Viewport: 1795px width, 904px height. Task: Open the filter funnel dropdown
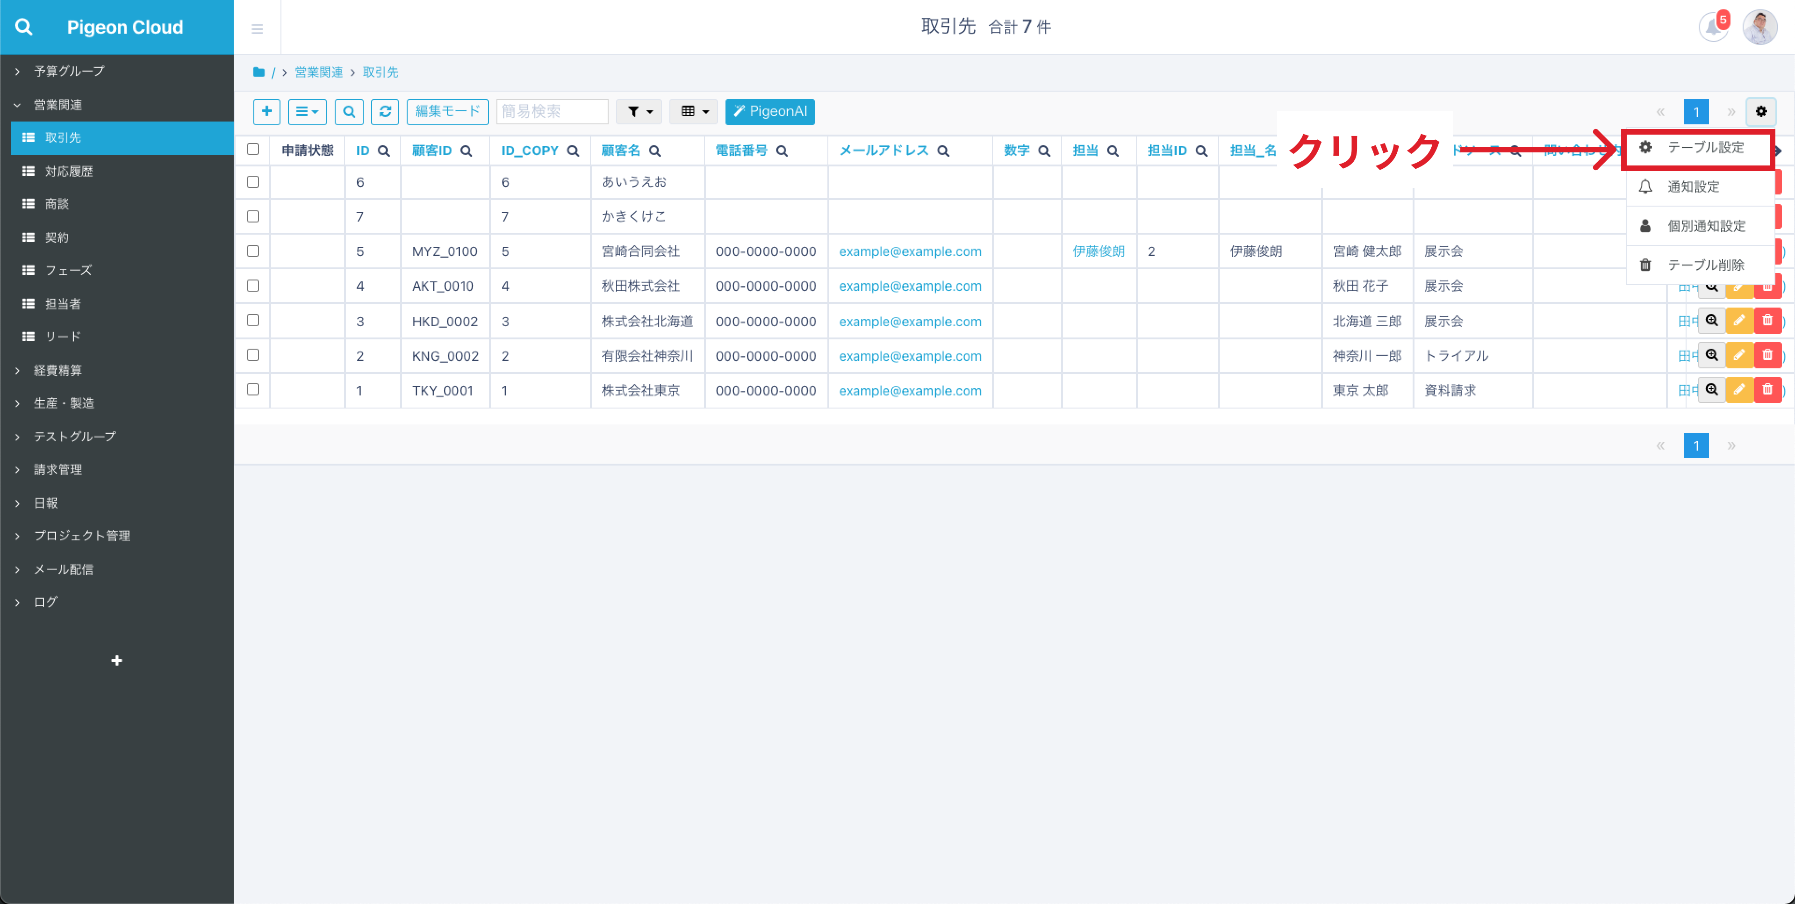(x=639, y=112)
